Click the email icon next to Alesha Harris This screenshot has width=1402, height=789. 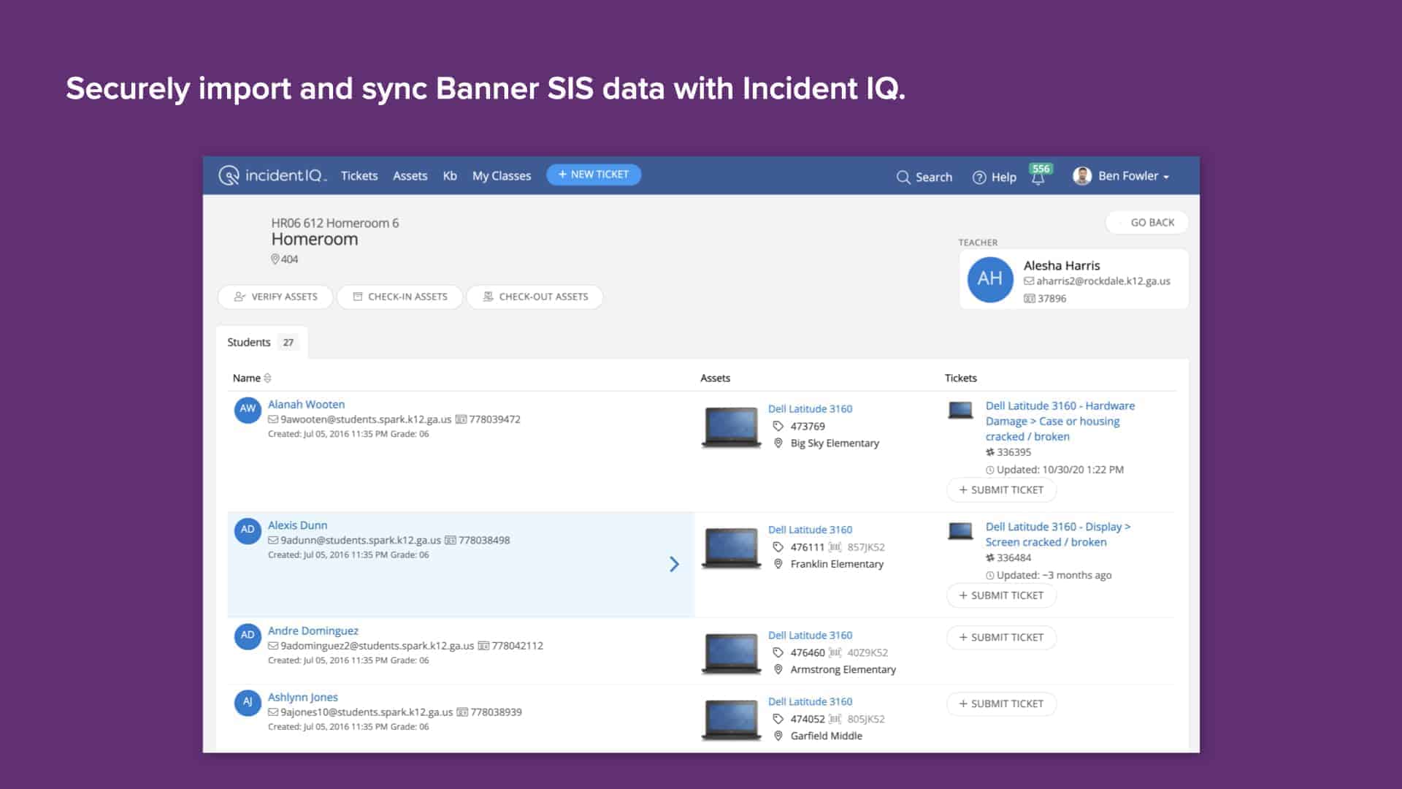pyautogui.click(x=1029, y=281)
